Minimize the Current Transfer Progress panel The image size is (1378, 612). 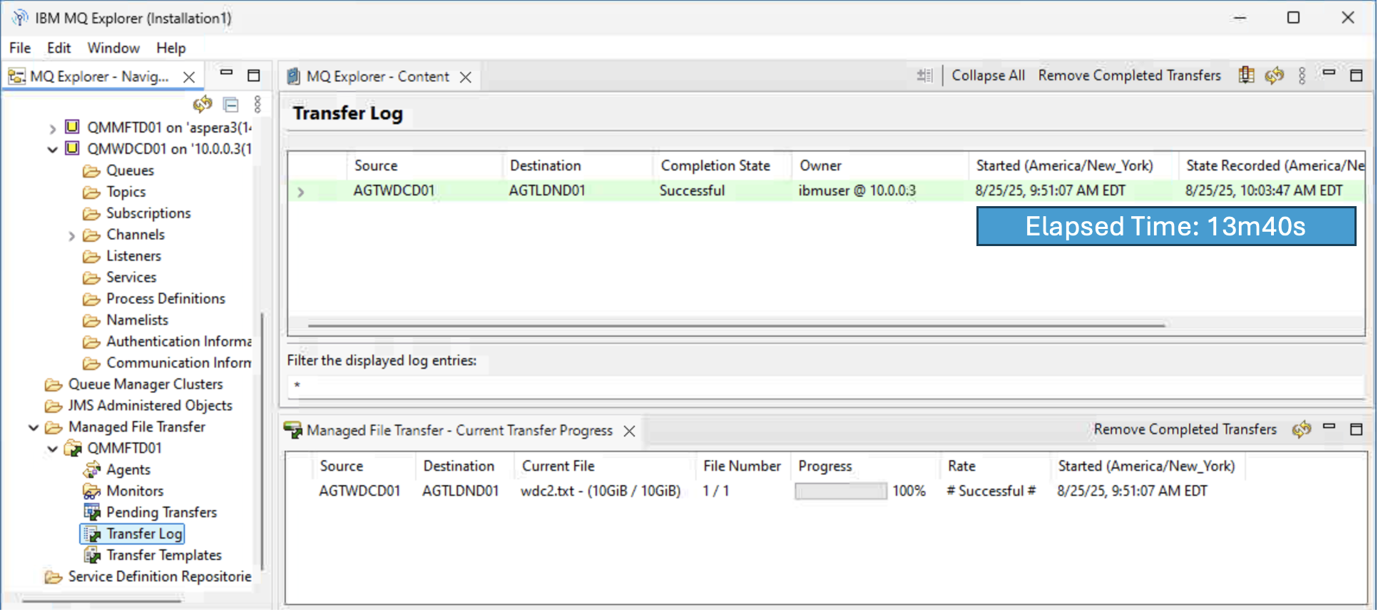[x=1329, y=427]
